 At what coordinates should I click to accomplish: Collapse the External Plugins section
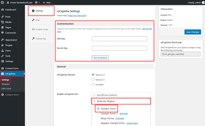[x=121, y=101]
